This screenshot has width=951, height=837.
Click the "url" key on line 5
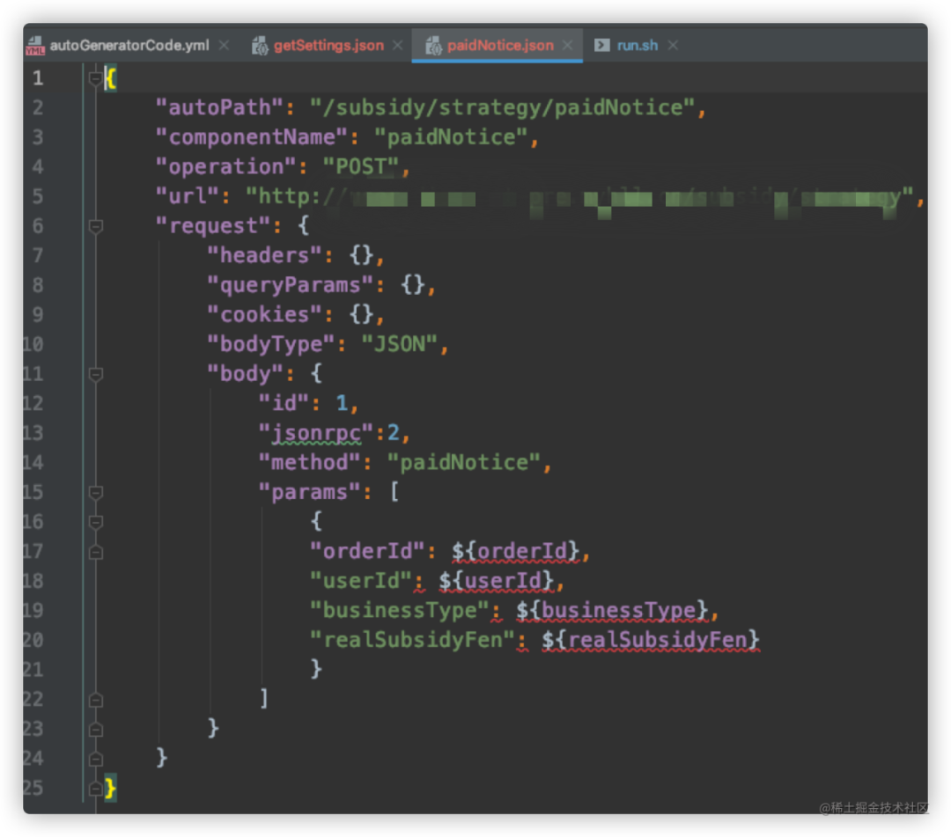tap(188, 196)
